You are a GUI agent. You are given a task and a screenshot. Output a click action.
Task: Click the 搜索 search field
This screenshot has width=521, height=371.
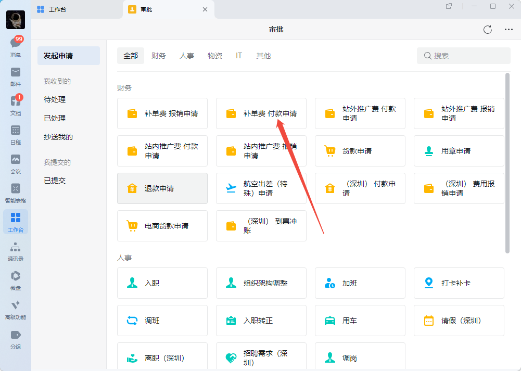463,56
